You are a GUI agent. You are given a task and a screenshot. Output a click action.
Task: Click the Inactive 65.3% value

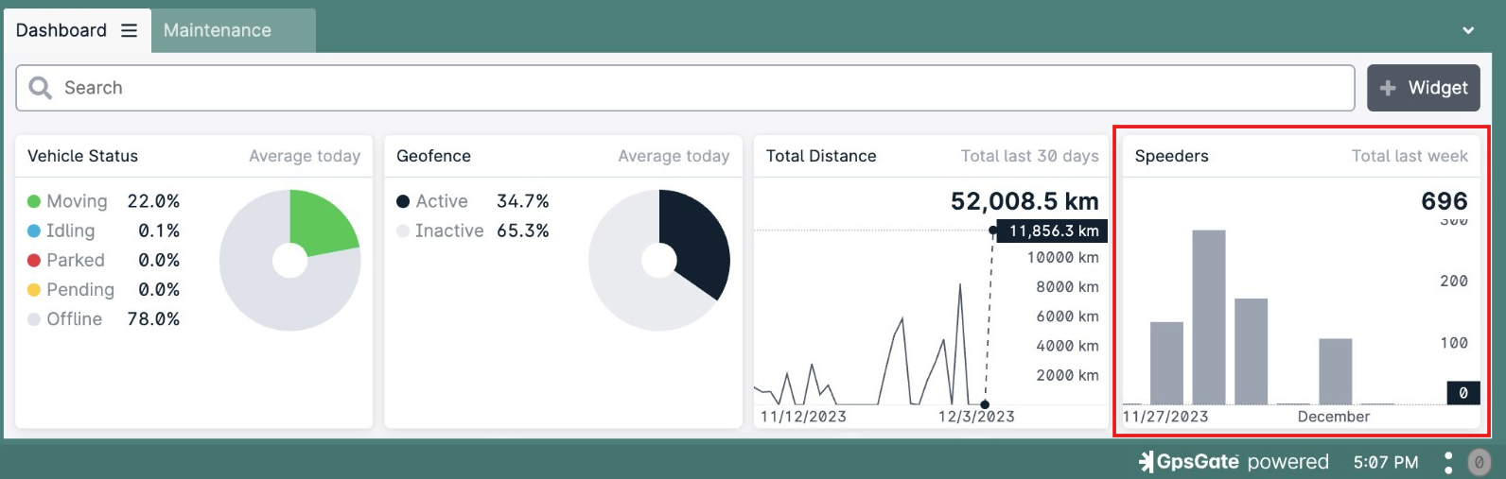523,231
